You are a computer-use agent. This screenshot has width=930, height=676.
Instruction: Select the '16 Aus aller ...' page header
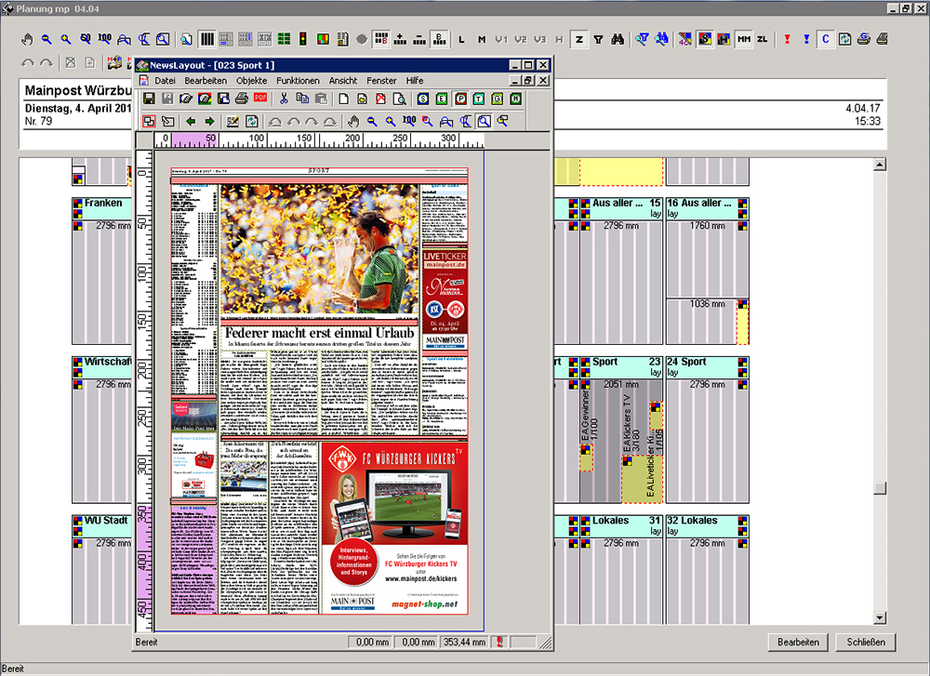pyautogui.click(x=707, y=208)
